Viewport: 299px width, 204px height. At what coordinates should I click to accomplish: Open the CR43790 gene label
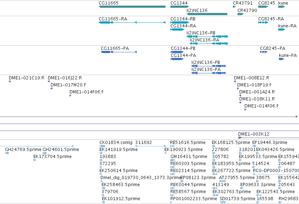(x=247, y=11)
